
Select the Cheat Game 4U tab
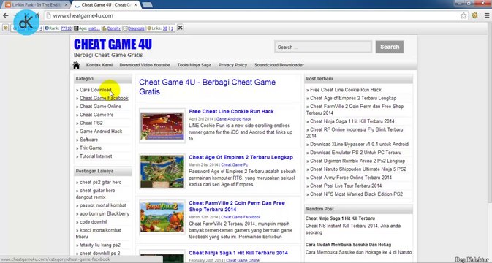[x=105, y=5]
